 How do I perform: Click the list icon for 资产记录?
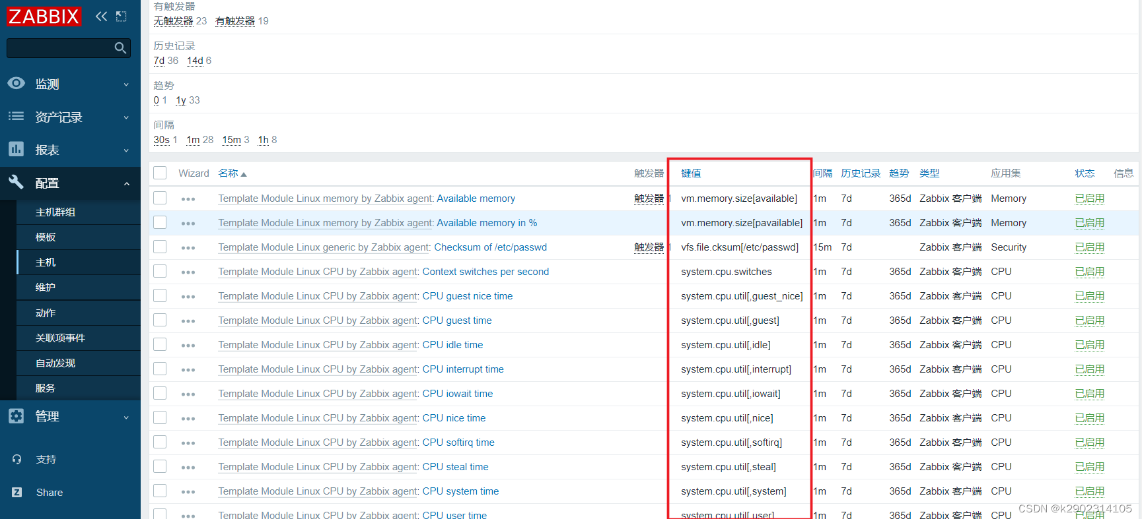point(17,117)
